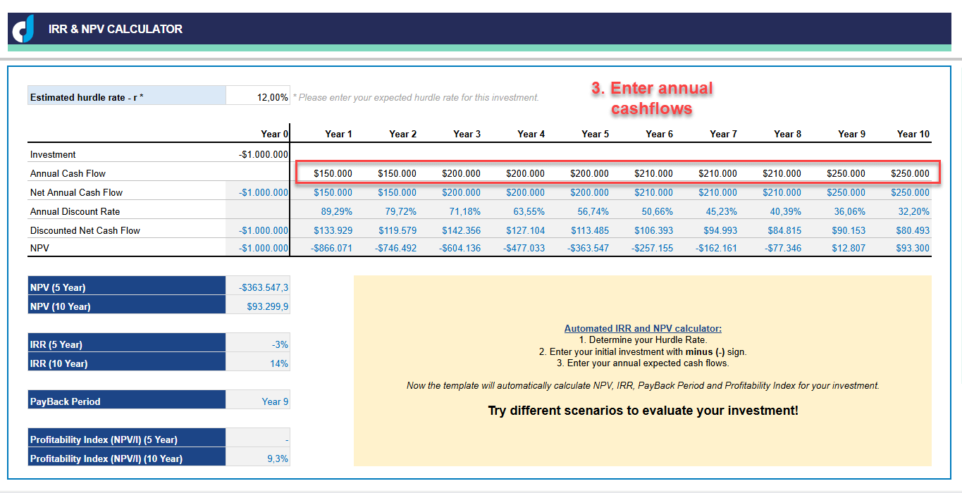Image resolution: width=962 pixels, height=493 pixels.
Task: Click the estimated hurdle rate input field
Action: point(258,97)
